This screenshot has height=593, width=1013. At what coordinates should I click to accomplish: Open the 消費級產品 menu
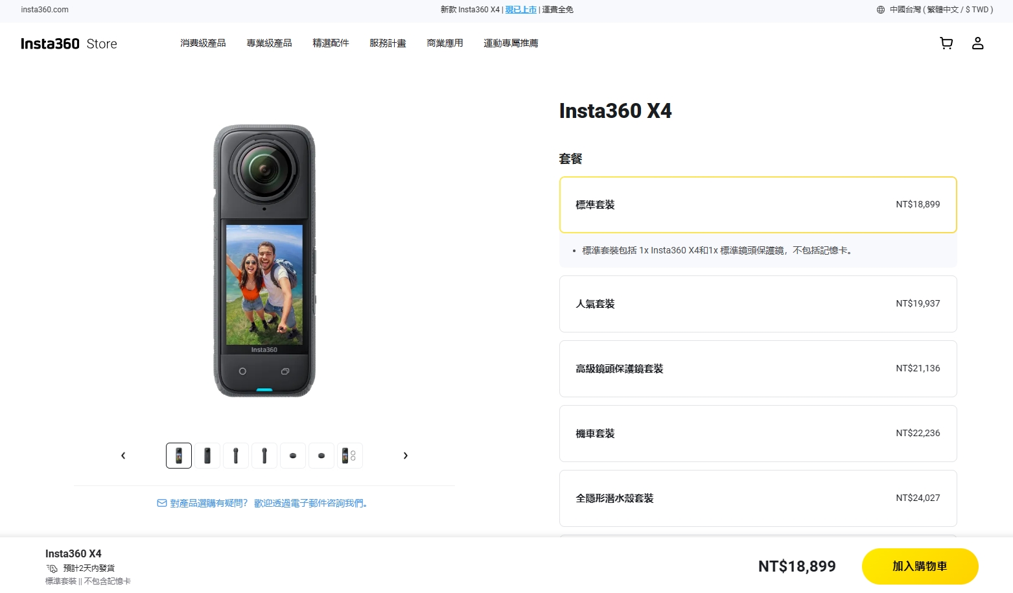click(x=203, y=43)
